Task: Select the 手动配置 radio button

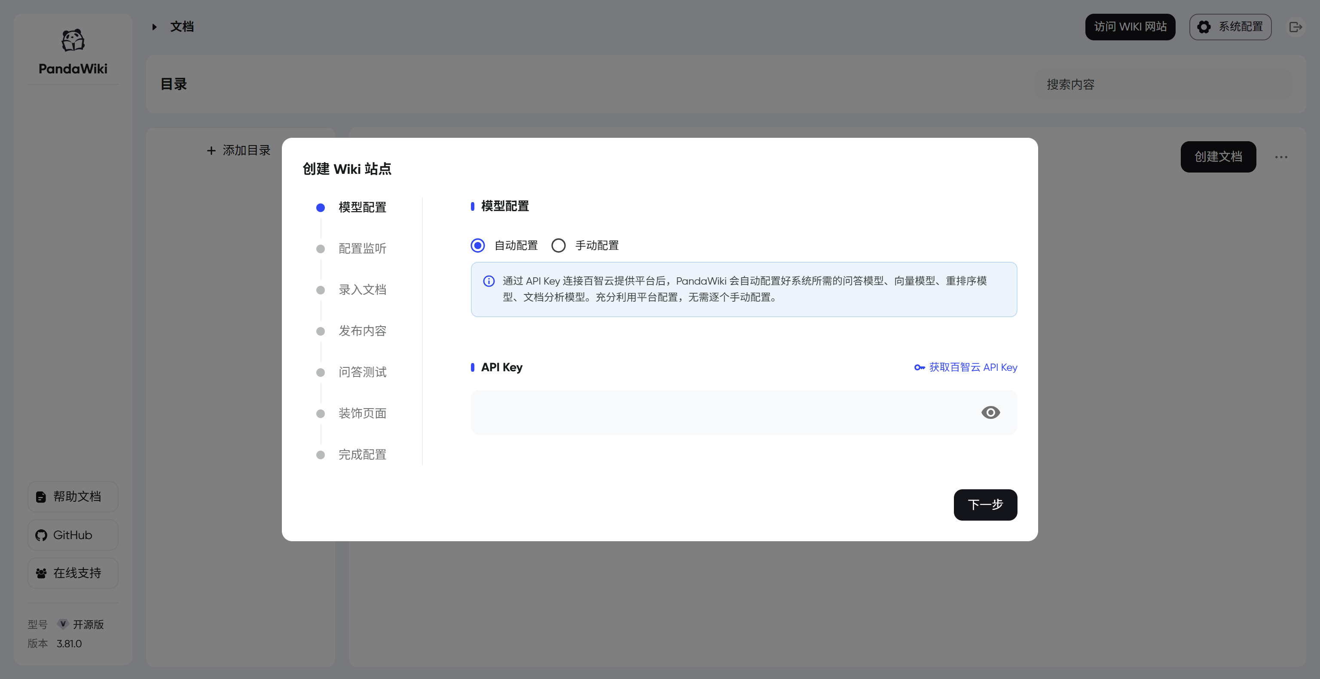Action: tap(558, 246)
